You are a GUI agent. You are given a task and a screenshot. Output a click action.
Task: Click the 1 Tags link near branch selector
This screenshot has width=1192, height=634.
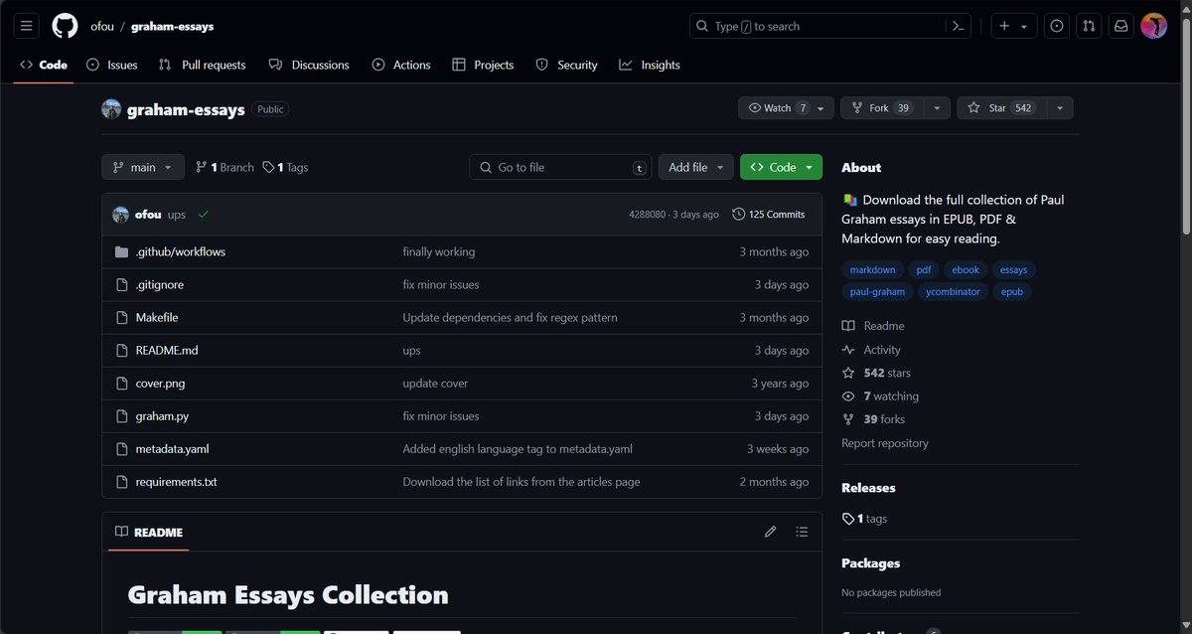286,167
